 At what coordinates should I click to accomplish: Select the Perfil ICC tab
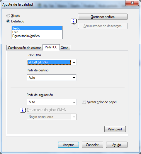[51, 47]
